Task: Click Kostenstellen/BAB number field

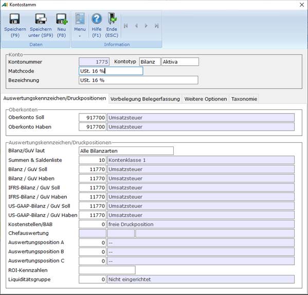Action: coord(93,225)
